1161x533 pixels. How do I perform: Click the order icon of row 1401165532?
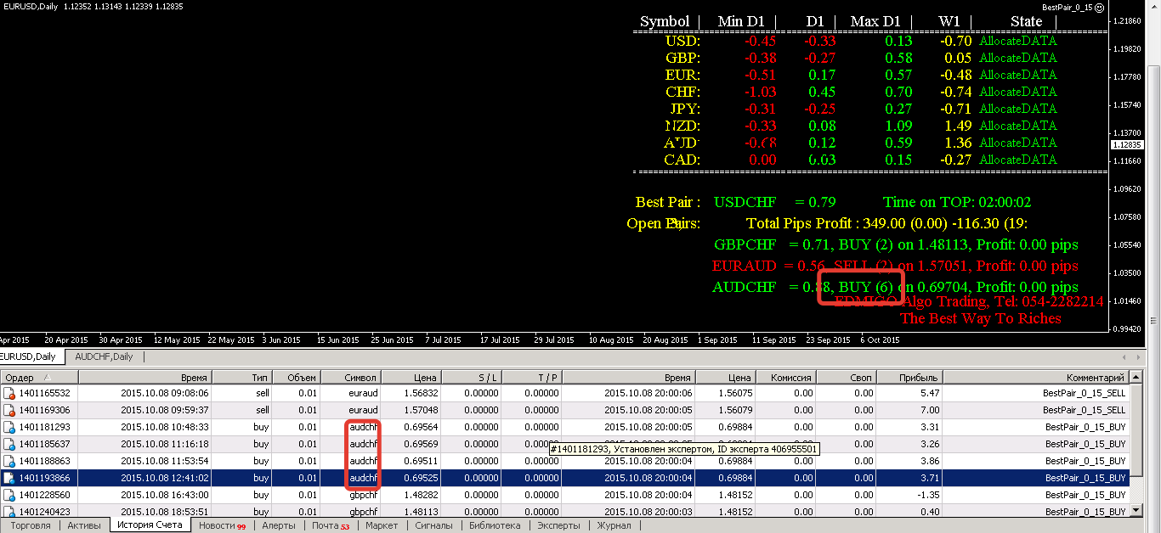(x=9, y=393)
